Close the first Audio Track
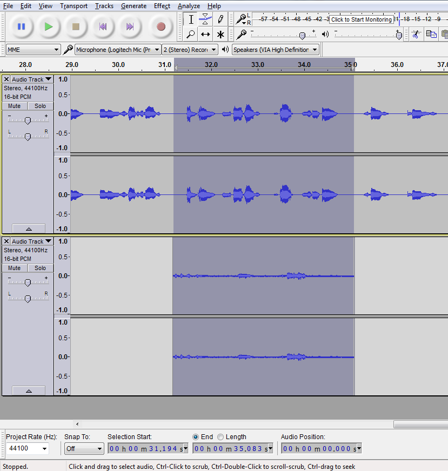The image size is (448, 471). [x=6, y=79]
